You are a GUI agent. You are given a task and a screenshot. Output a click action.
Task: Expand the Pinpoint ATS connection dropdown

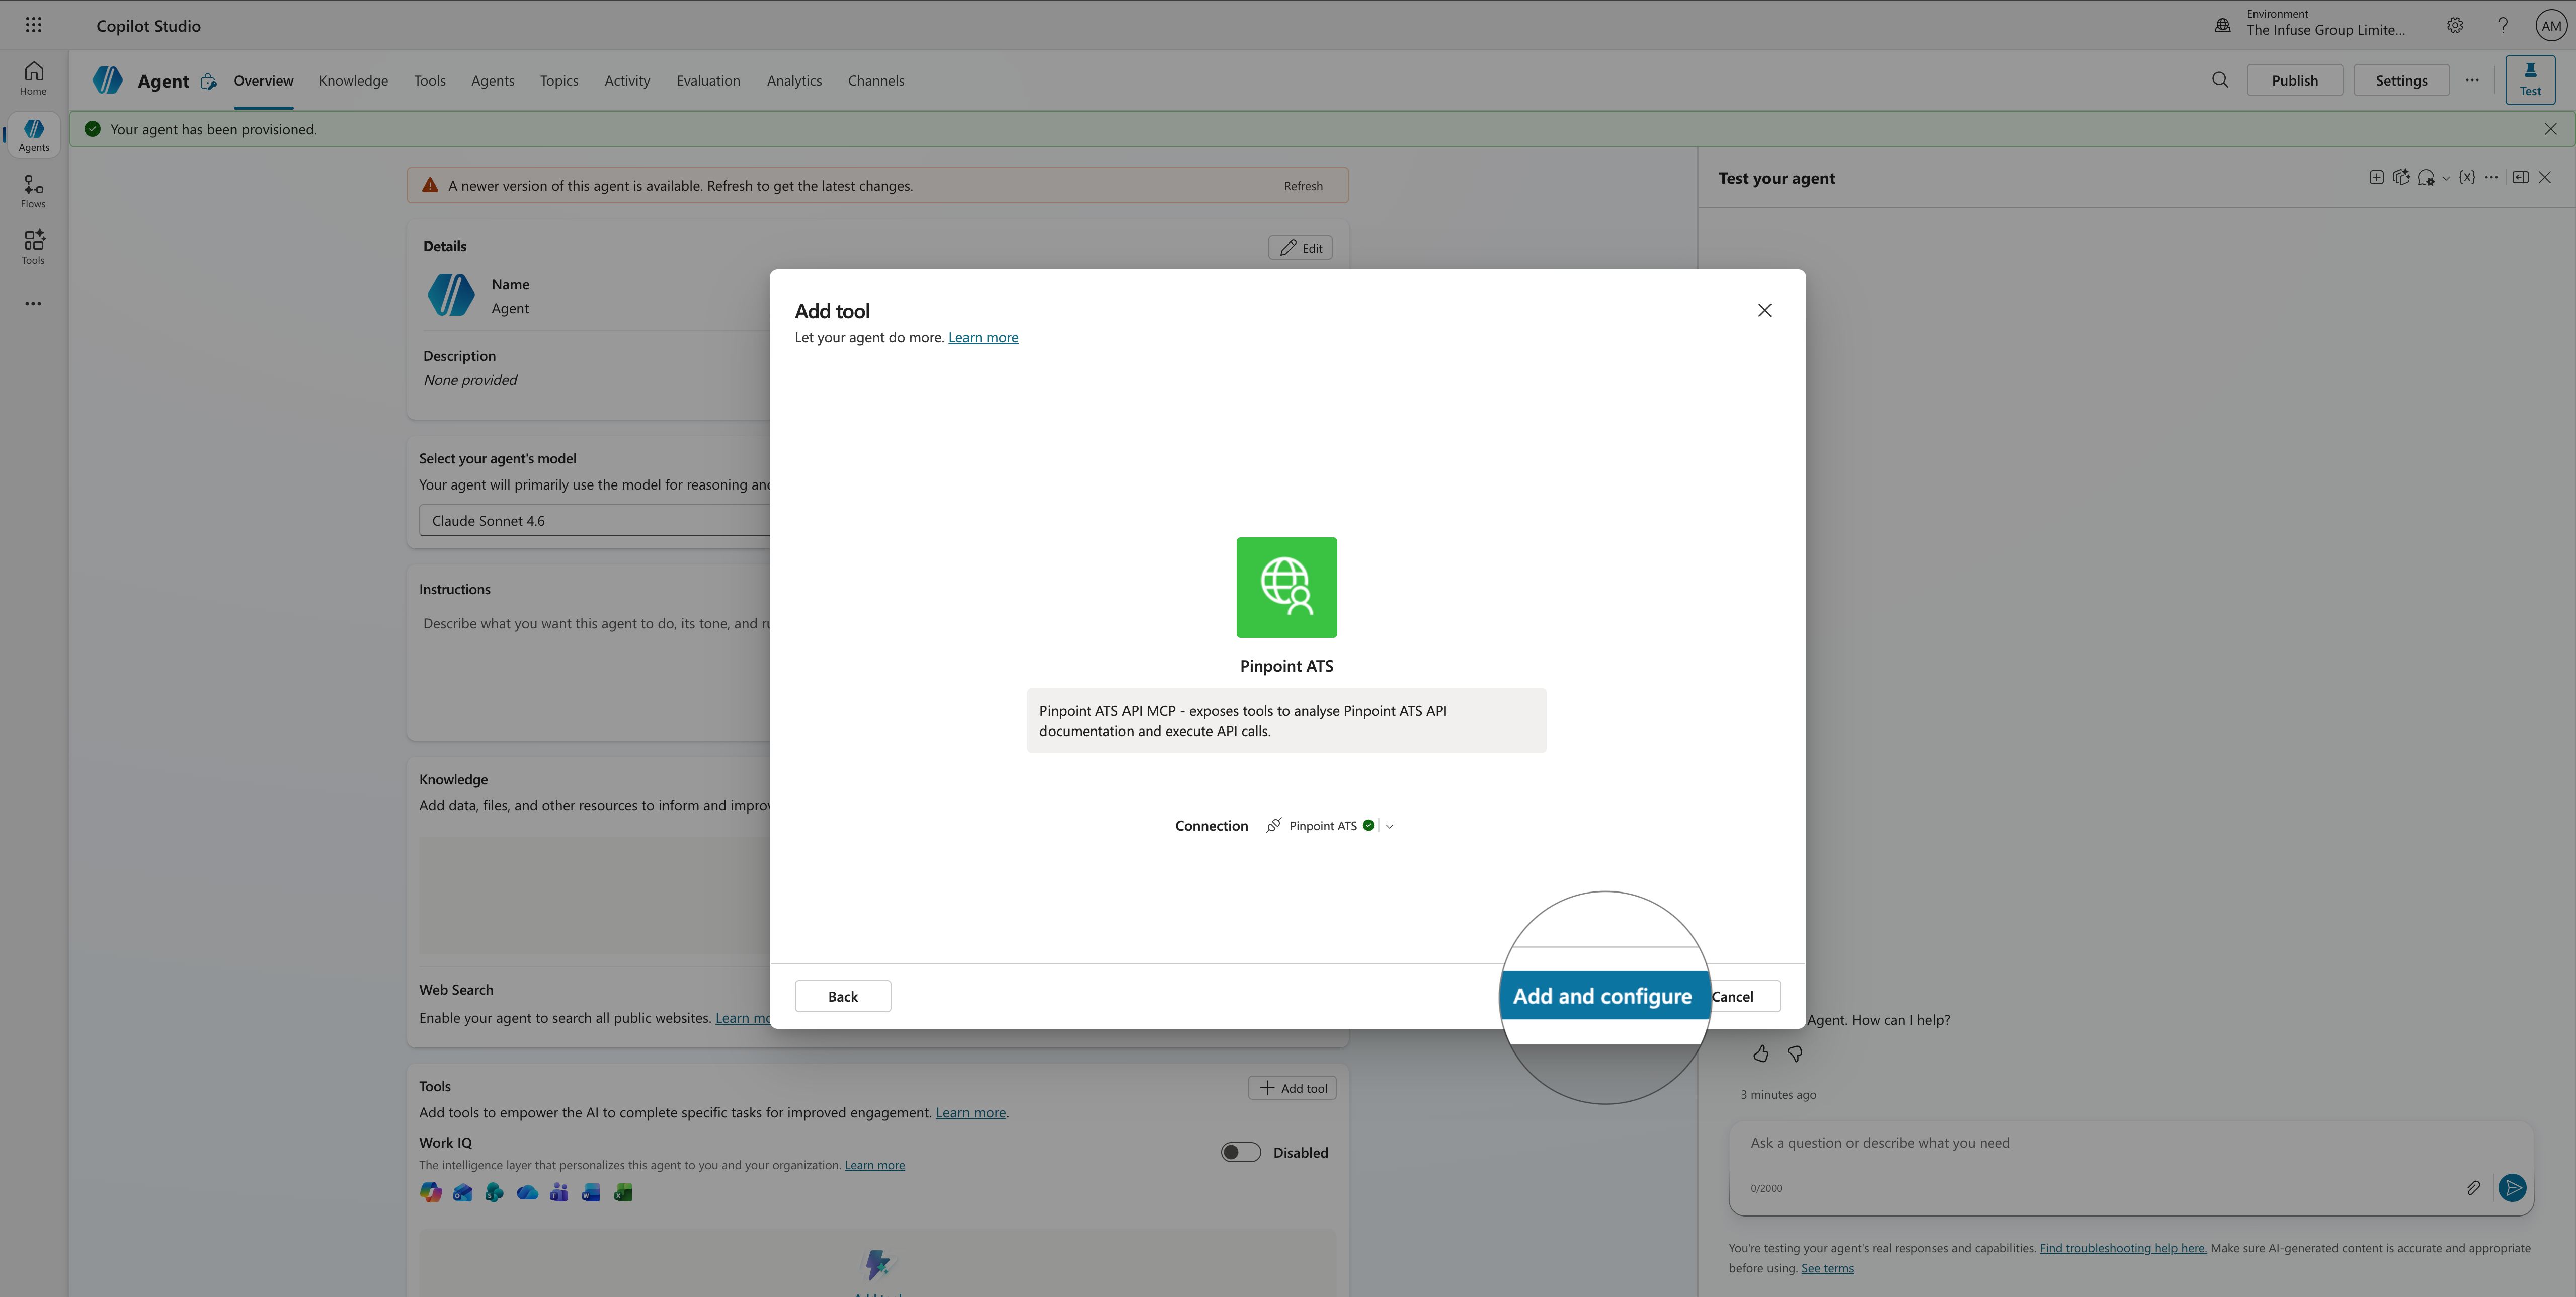(x=1389, y=826)
